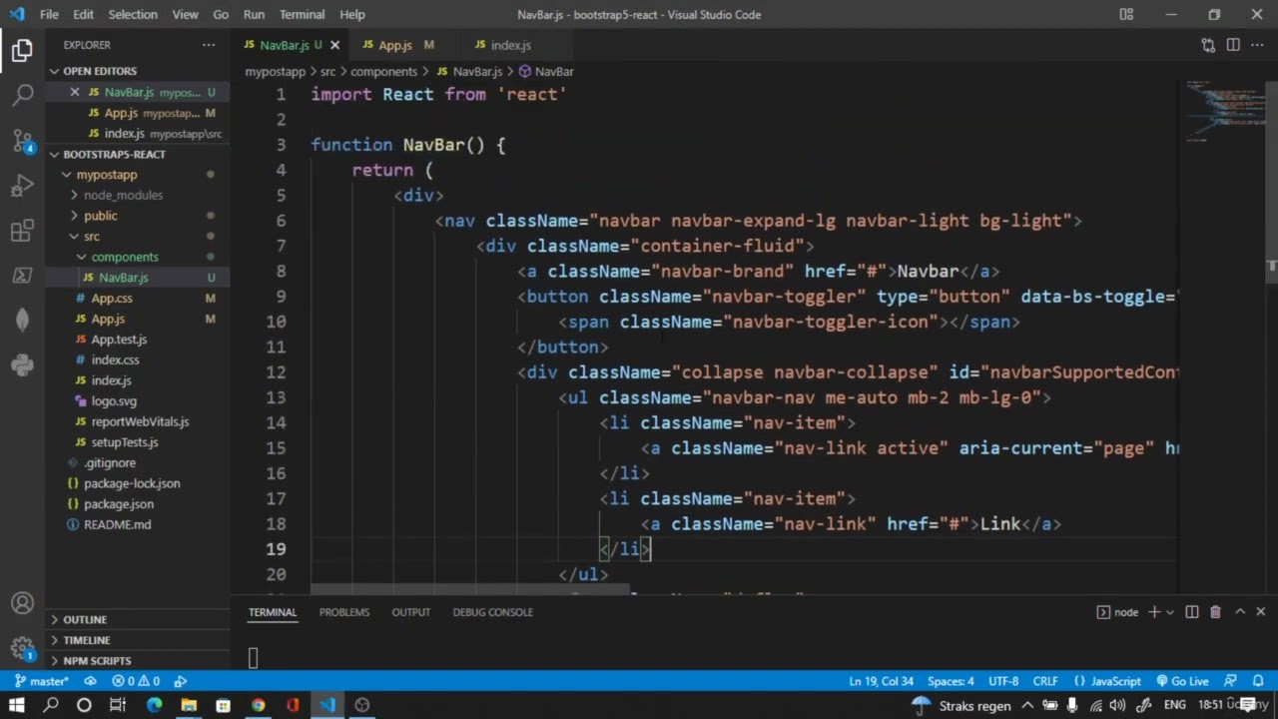Open the MongoDB leaf icon view
The image size is (1278, 719).
[22, 320]
